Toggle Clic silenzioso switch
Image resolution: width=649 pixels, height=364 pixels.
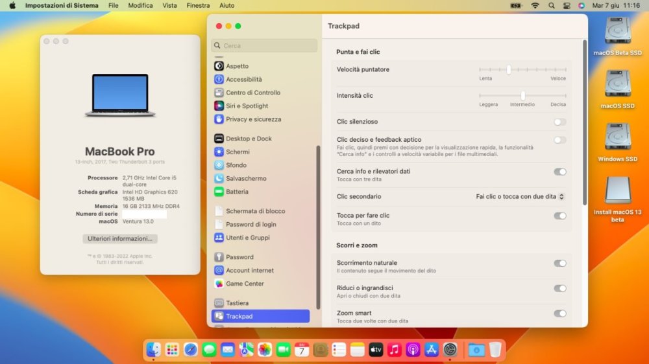coord(559,122)
